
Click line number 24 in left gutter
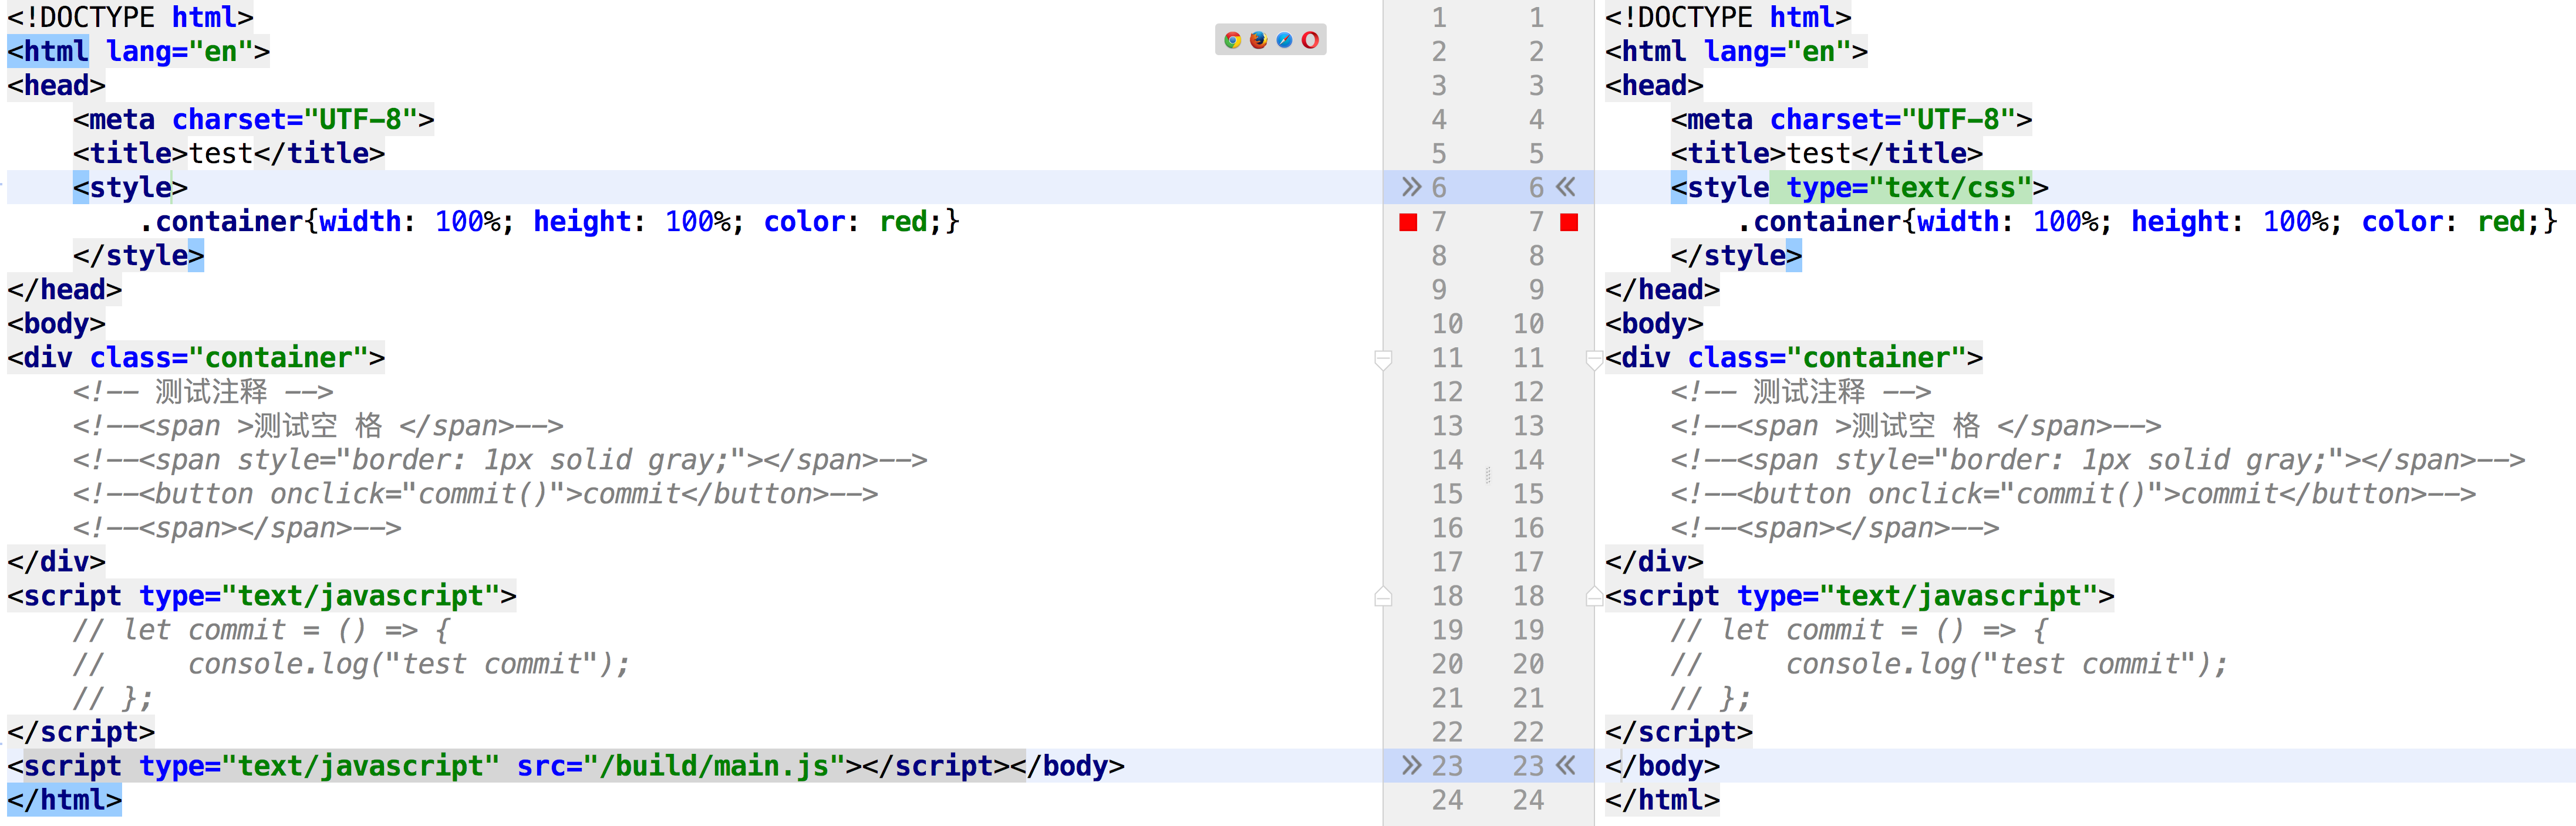[x=1447, y=800]
